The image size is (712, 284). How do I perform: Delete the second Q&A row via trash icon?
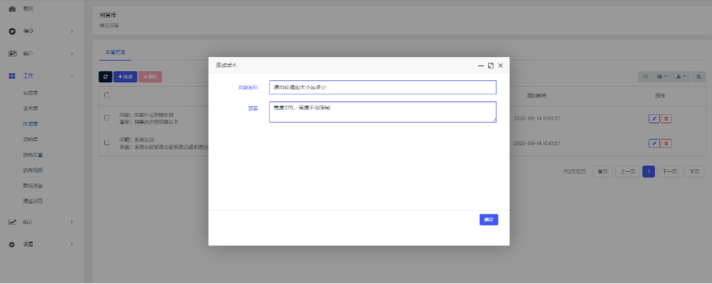point(666,143)
